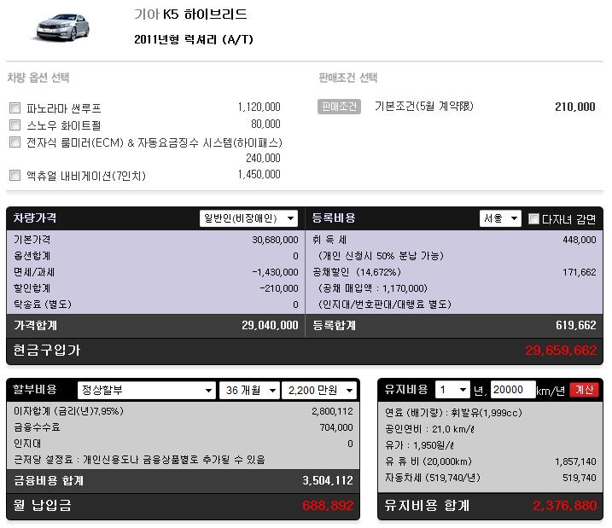Click the gray 판매조건 button
The height and width of the screenshot is (528, 612).
pos(339,107)
